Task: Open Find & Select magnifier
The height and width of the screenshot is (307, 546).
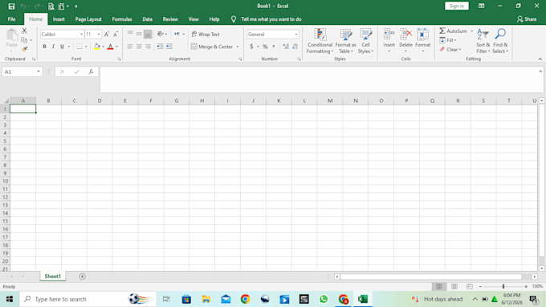Action: tap(500, 41)
